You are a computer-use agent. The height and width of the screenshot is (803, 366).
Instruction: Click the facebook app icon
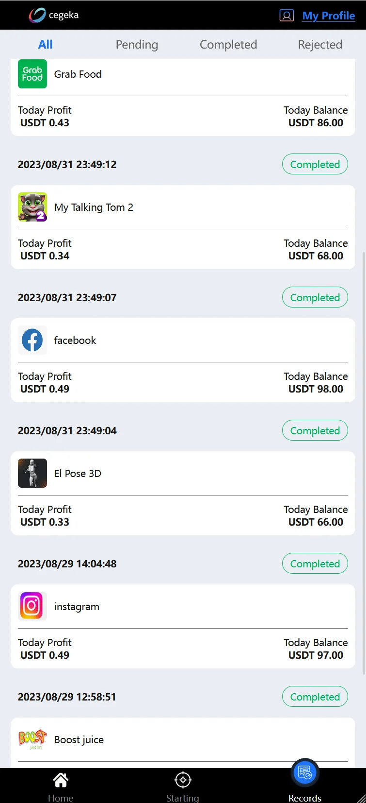[x=32, y=340]
